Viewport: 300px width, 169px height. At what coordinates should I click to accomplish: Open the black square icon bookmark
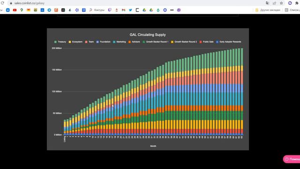(x=63, y=10)
